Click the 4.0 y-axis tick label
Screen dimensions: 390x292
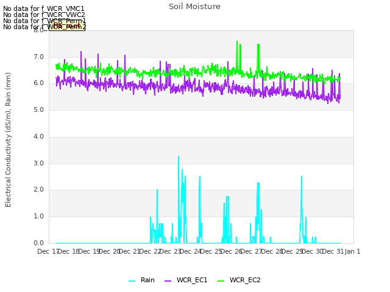(x=38, y=136)
